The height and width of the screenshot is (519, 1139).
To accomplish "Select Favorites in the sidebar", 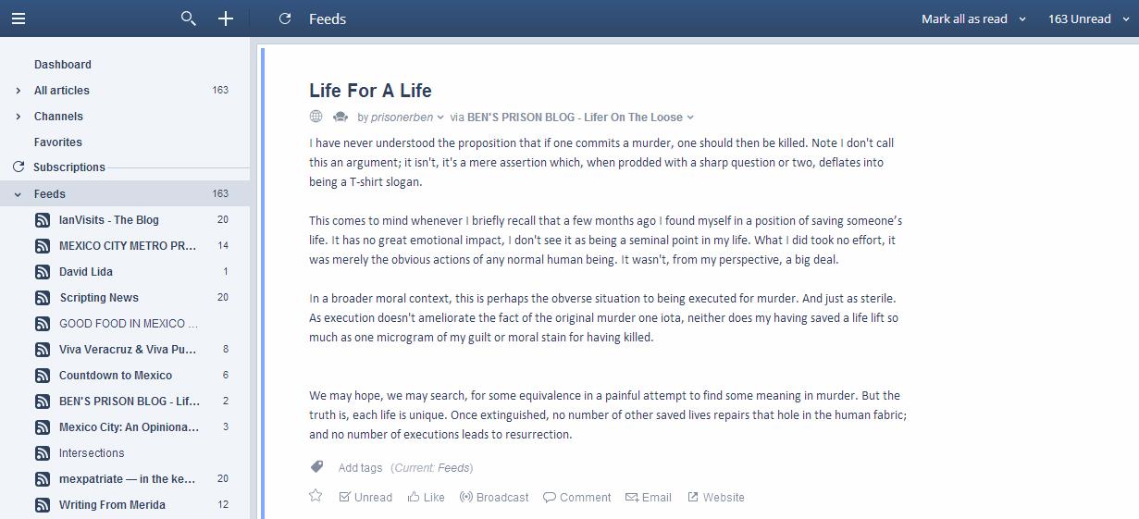I will pyautogui.click(x=58, y=142).
